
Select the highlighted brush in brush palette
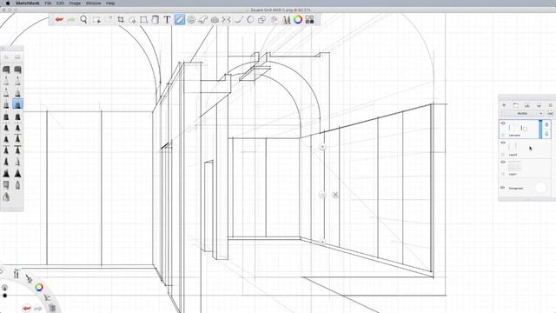coord(17,104)
